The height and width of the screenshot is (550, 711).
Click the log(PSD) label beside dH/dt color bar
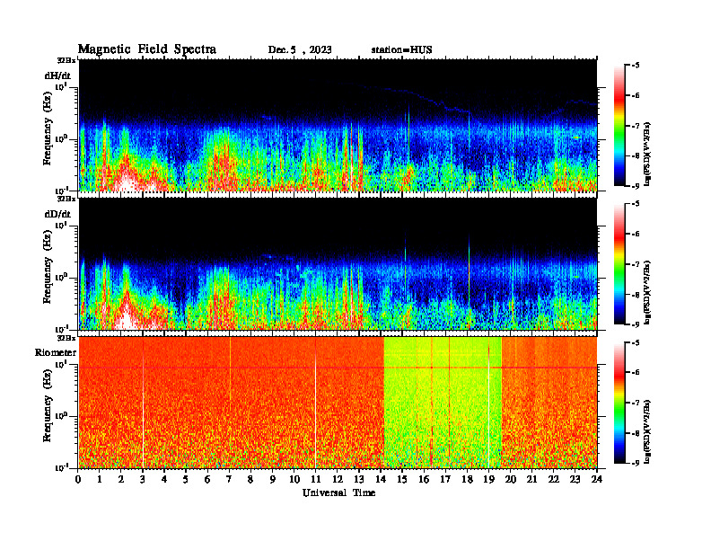point(647,154)
